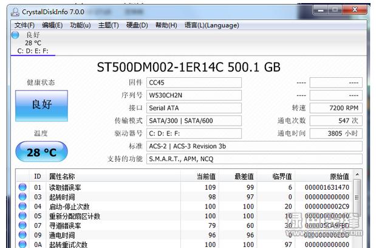376x248 pixels.
Task: Click the interface field Serial ATA
Action: click(194, 108)
